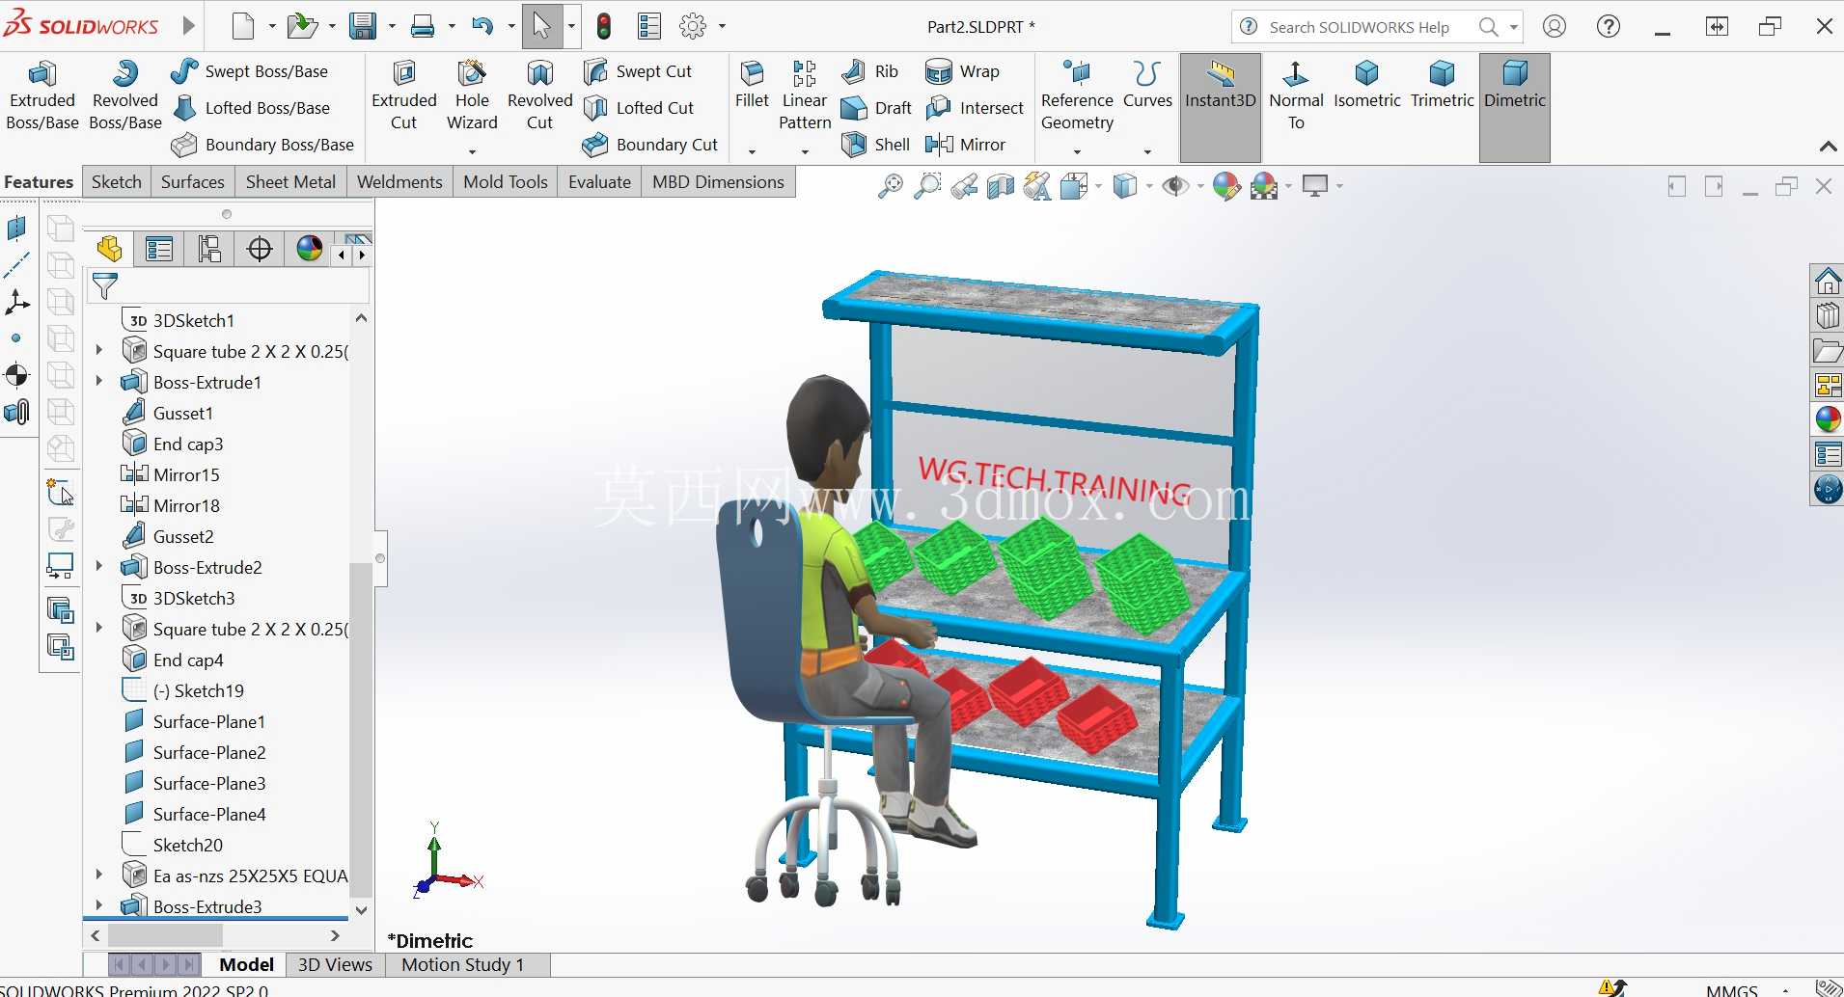The width and height of the screenshot is (1844, 997).
Task: Open the Linear Pattern dropdown arrow
Action: coord(805,152)
